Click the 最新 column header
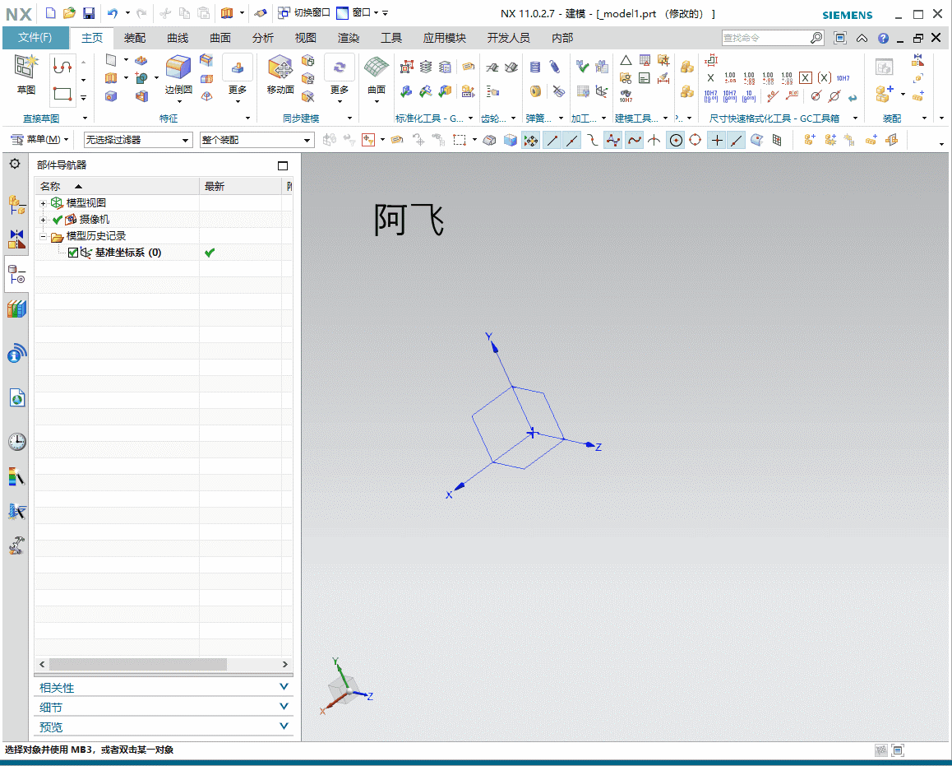This screenshot has height=766, width=952. click(x=240, y=186)
